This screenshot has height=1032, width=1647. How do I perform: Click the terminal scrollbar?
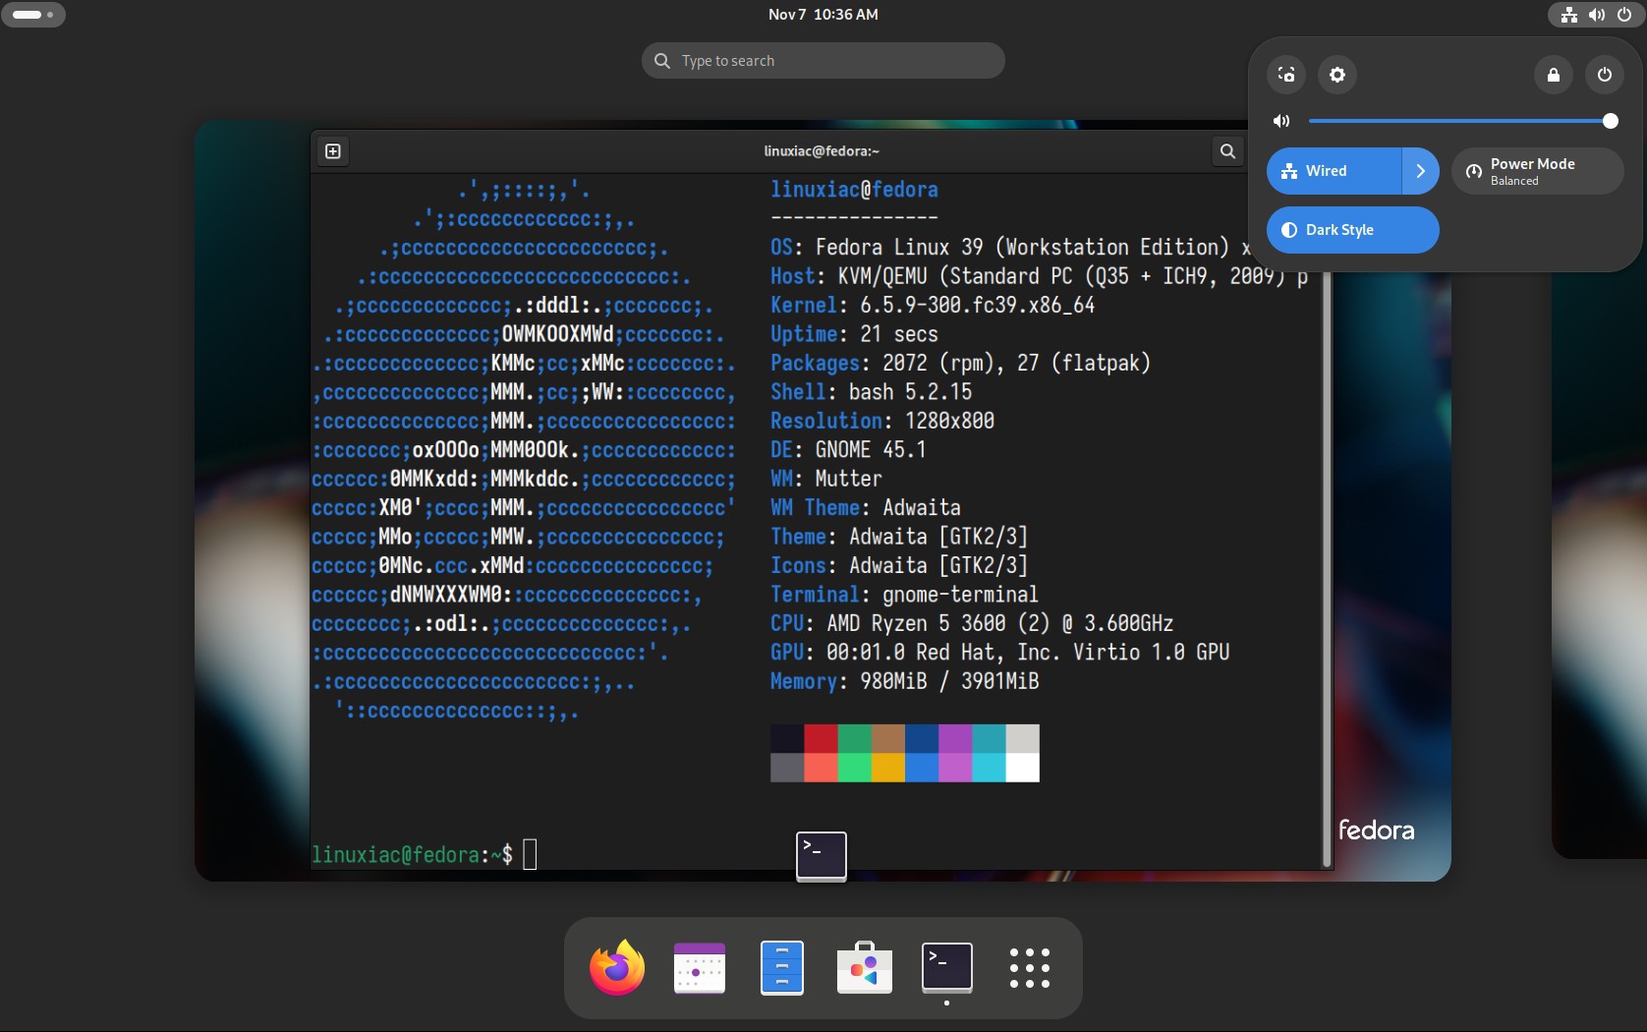click(1328, 570)
